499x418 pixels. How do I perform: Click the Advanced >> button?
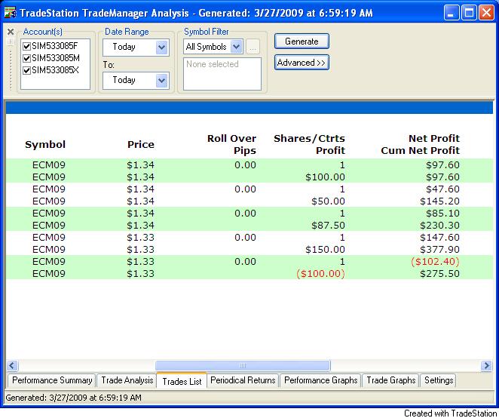pos(302,63)
